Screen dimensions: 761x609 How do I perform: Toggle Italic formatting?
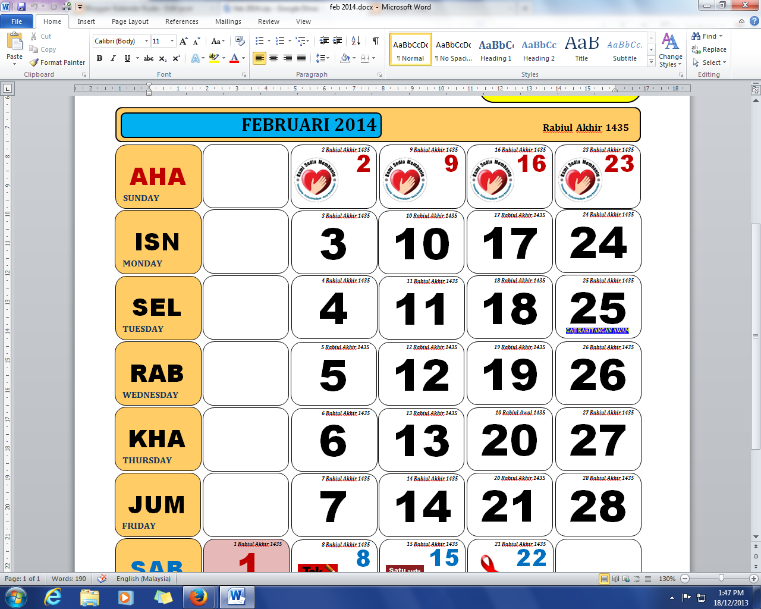click(113, 58)
